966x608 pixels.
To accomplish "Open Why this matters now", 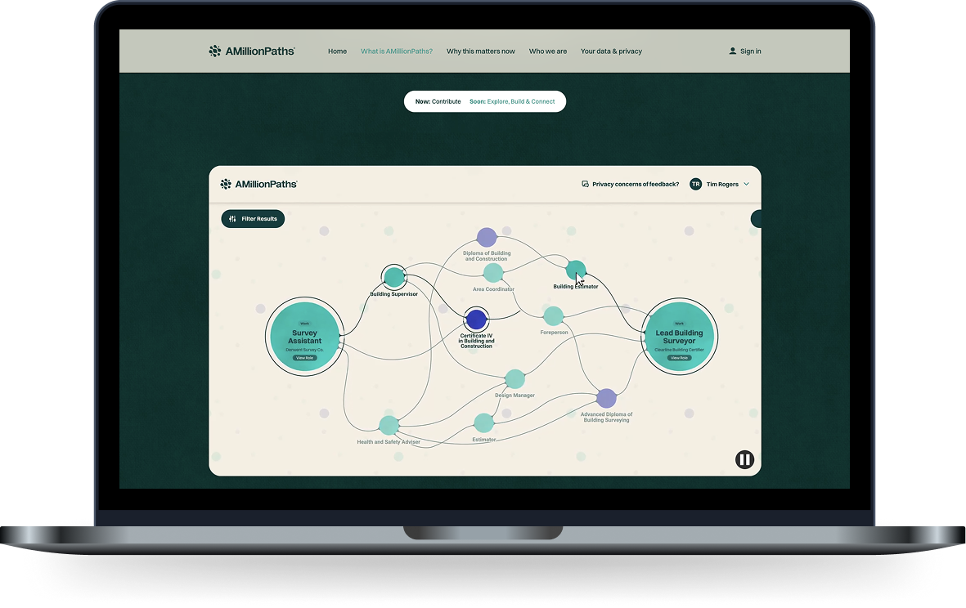I will (480, 51).
